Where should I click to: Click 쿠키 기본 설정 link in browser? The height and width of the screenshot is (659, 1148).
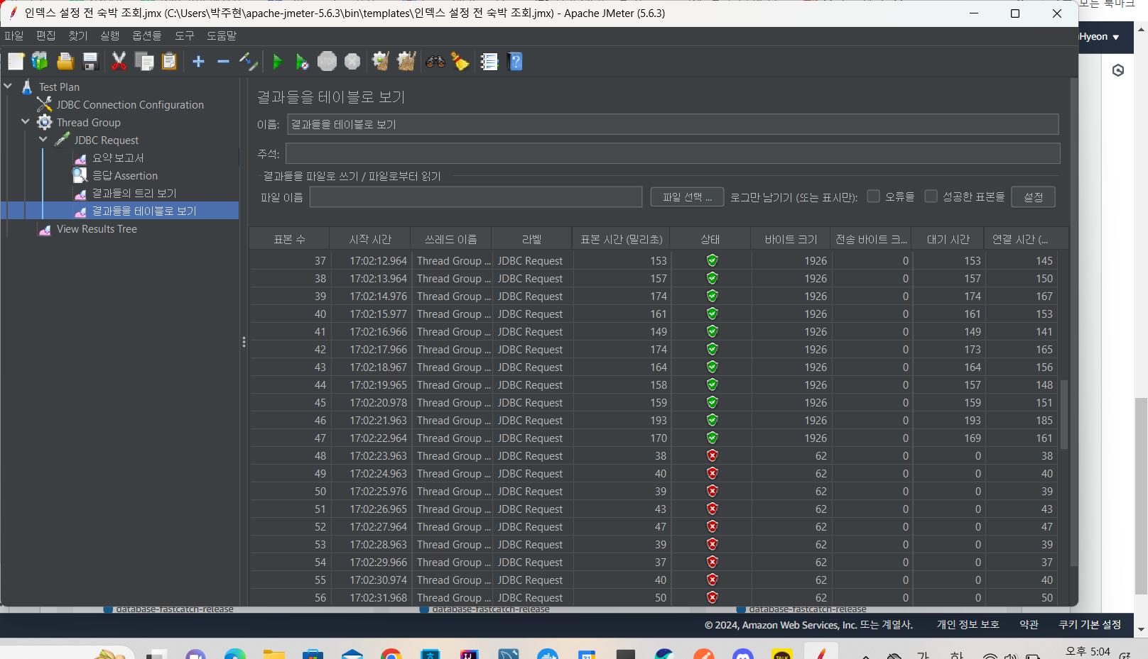pos(1090,624)
